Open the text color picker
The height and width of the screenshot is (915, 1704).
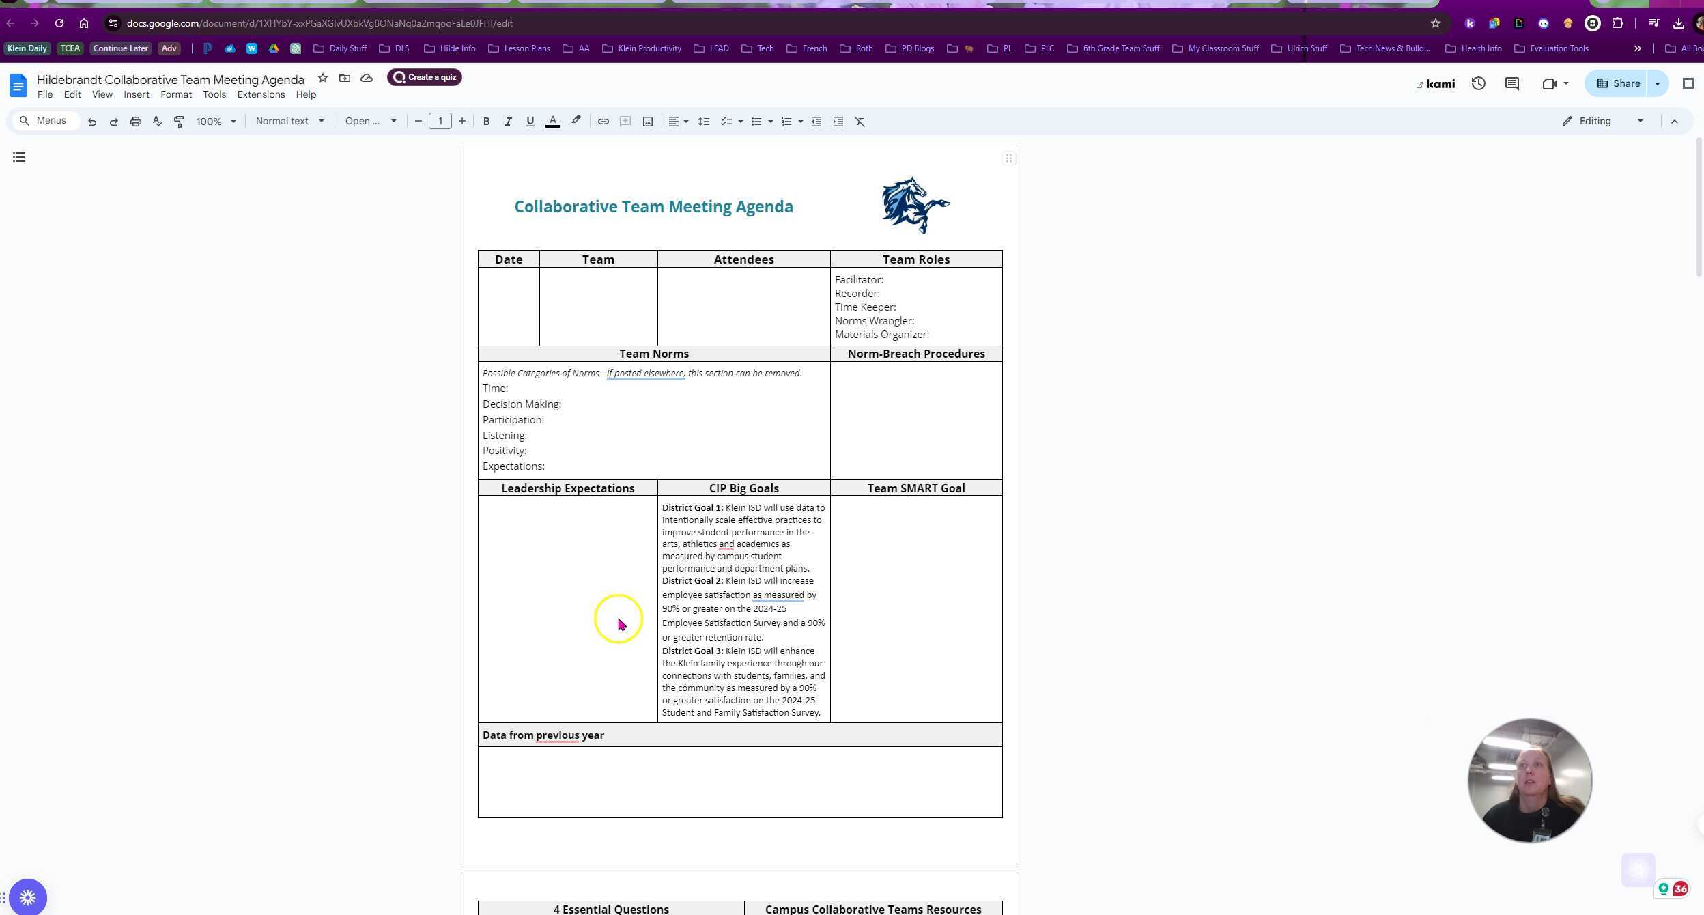(554, 122)
